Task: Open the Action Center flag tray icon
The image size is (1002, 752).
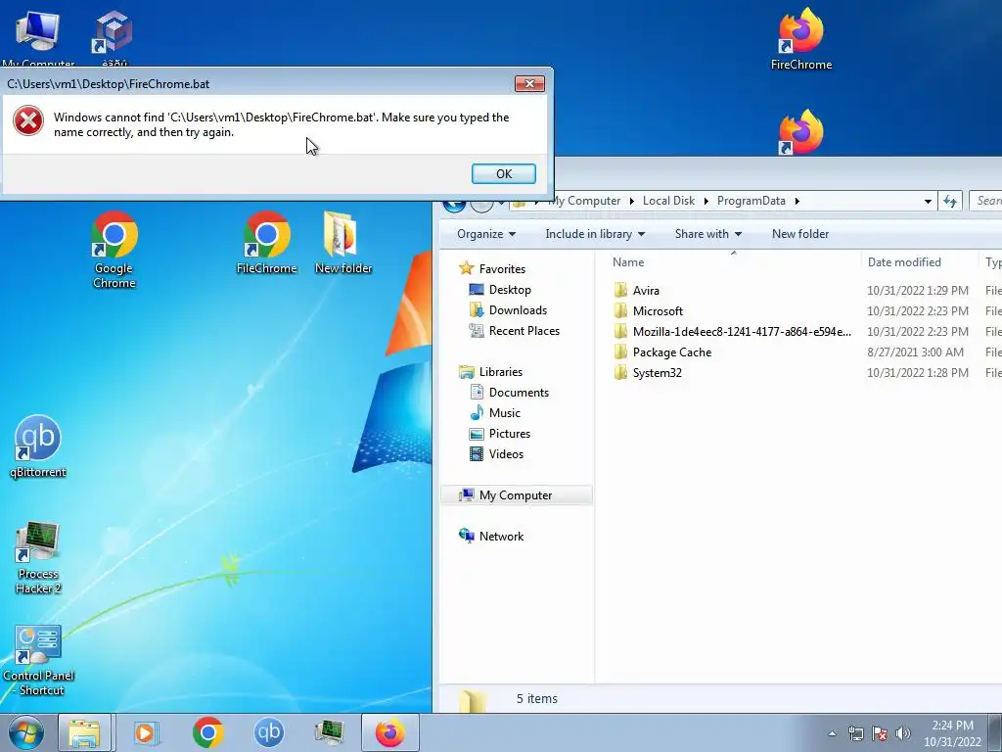Action: [880, 733]
